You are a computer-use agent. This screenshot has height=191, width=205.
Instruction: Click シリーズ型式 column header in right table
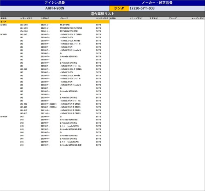click(136, 18)
